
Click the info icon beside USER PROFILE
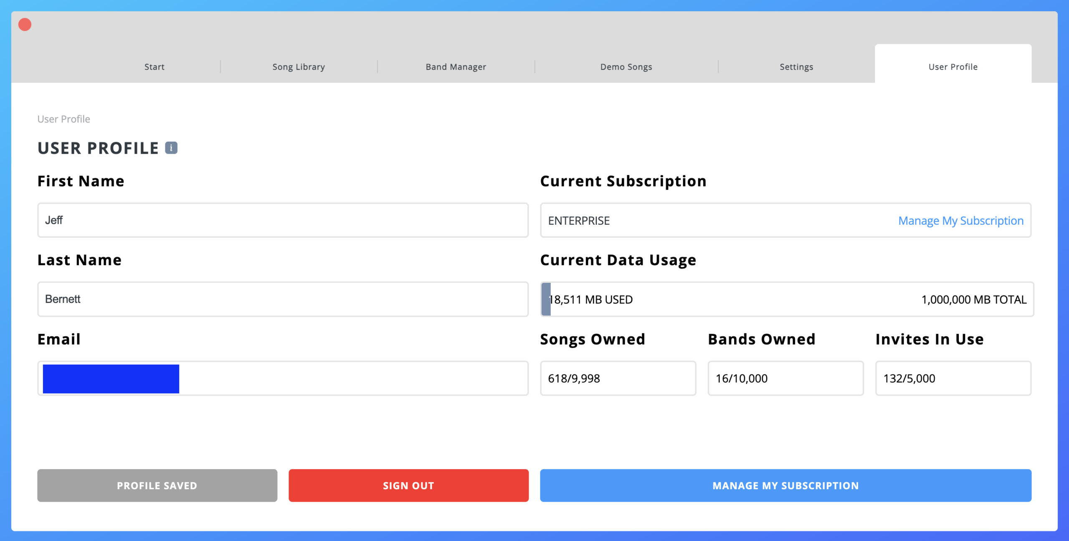pyautogui.click(x=171, y=148)
